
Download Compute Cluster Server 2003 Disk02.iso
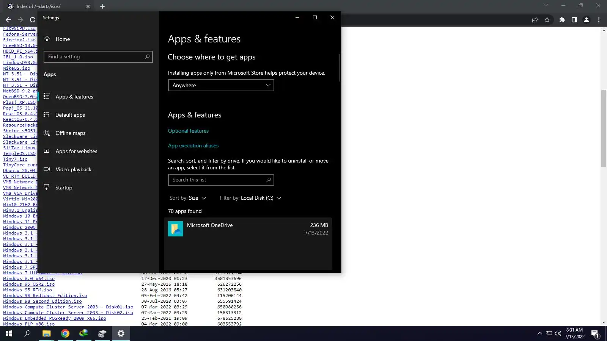click(x=68, y=313)
